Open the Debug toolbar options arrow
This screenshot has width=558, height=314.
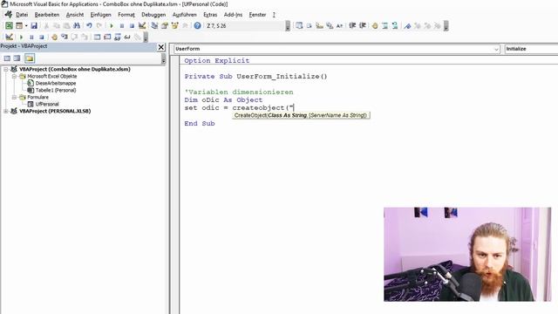tap(146, 37)
